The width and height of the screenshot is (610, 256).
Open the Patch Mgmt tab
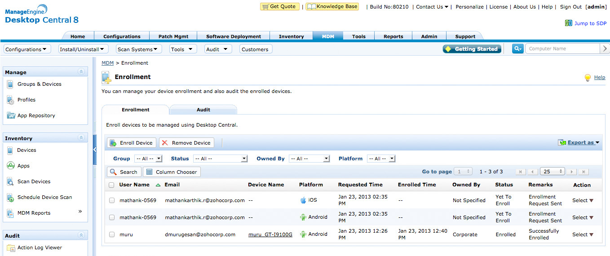click(x=173, y=36)
